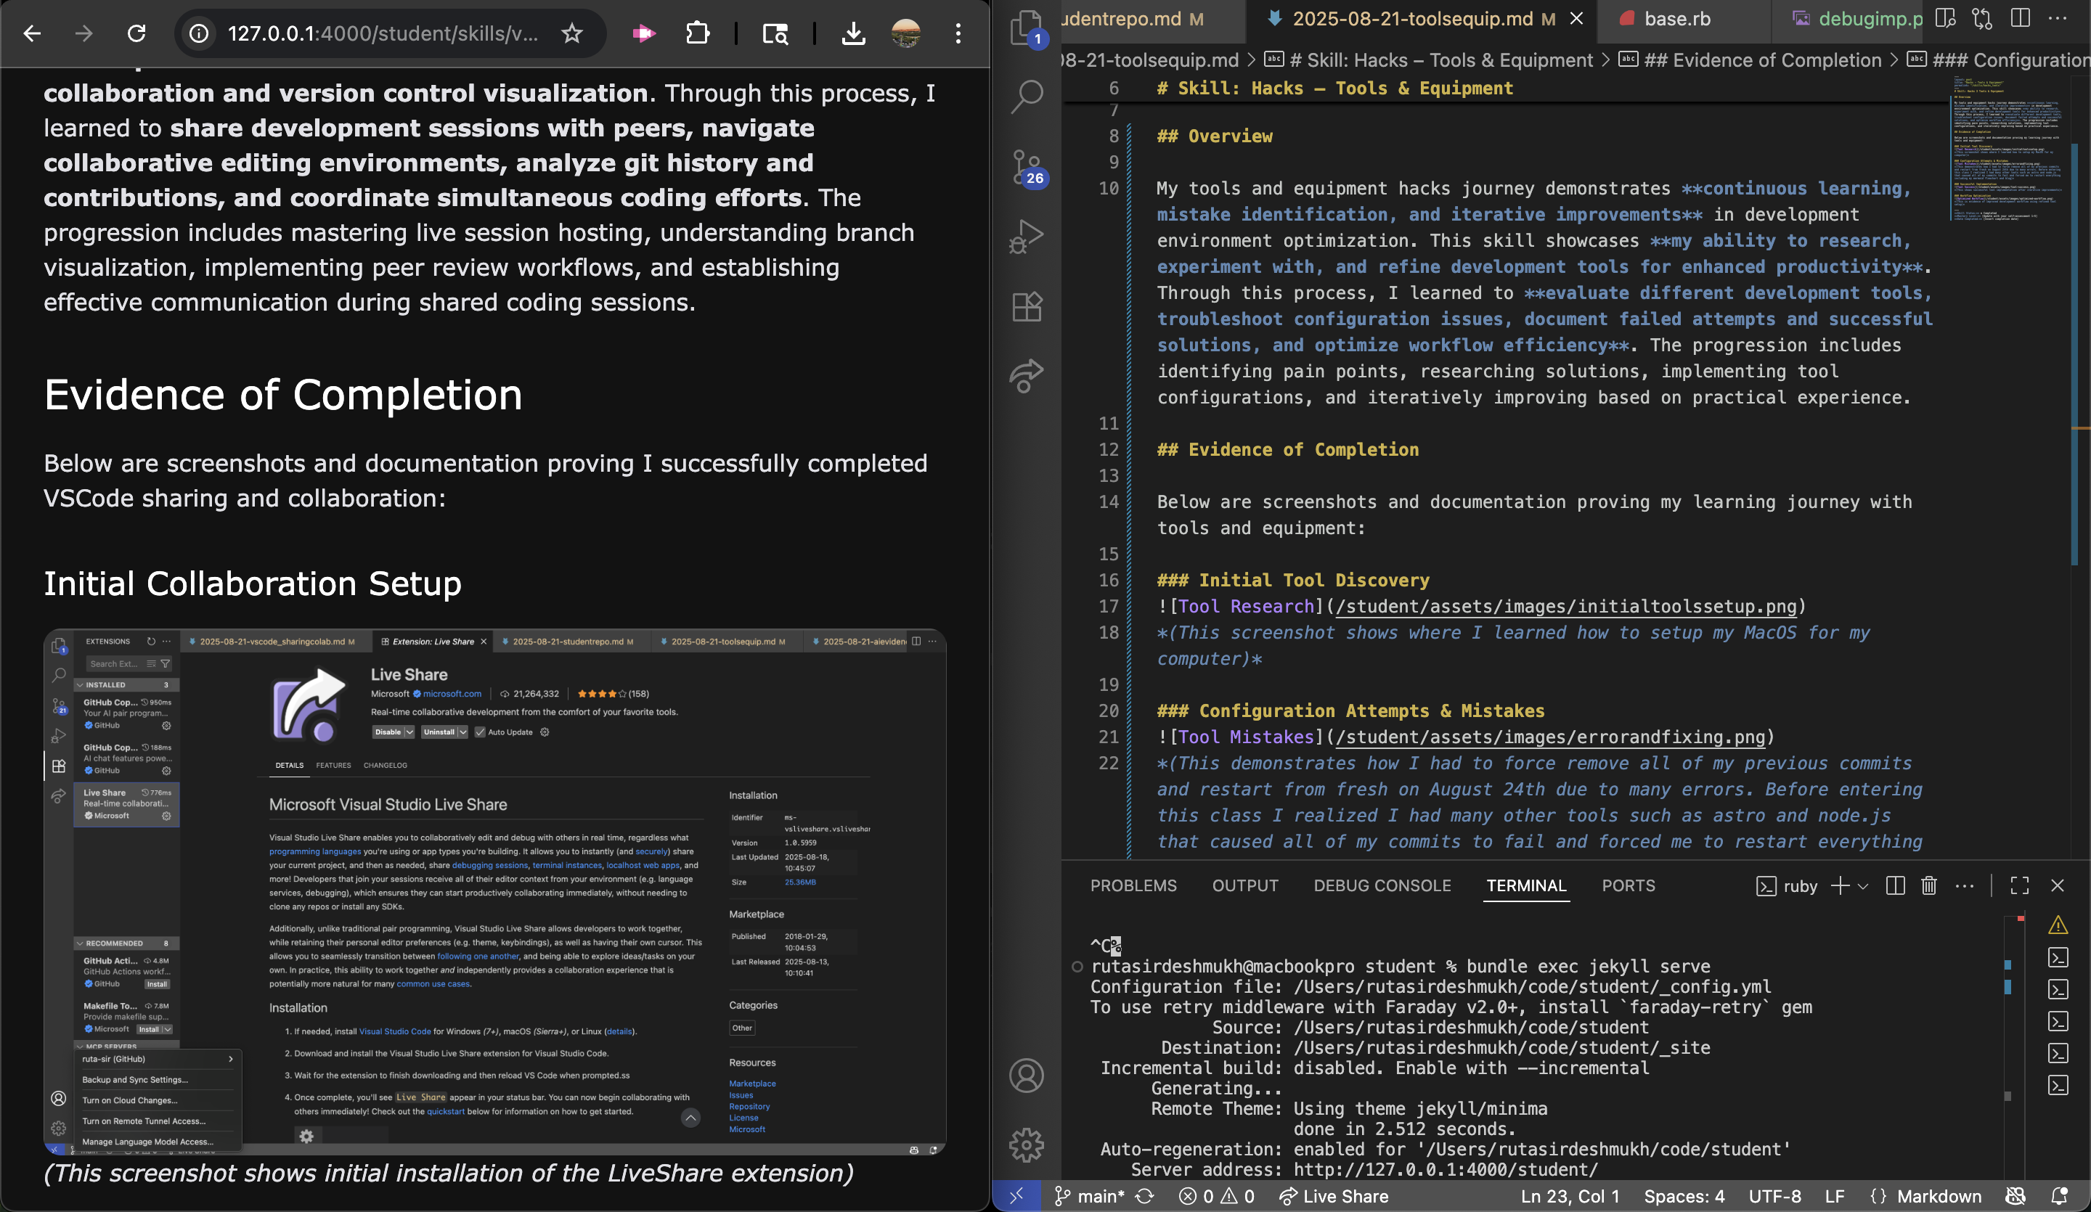
Task: Reload the page in the browser
Action: pyautogui.click(x=136, y=33)
